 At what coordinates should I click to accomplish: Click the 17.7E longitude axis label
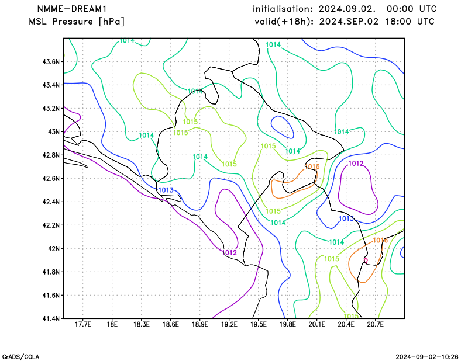[83, 324]
